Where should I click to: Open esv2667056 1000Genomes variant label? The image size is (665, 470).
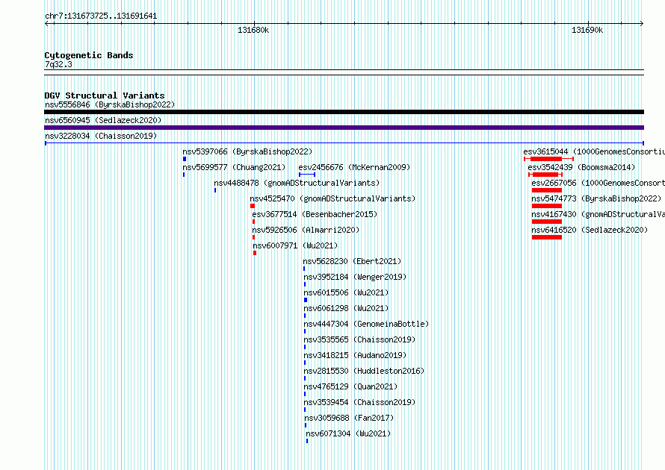(598, 183)
